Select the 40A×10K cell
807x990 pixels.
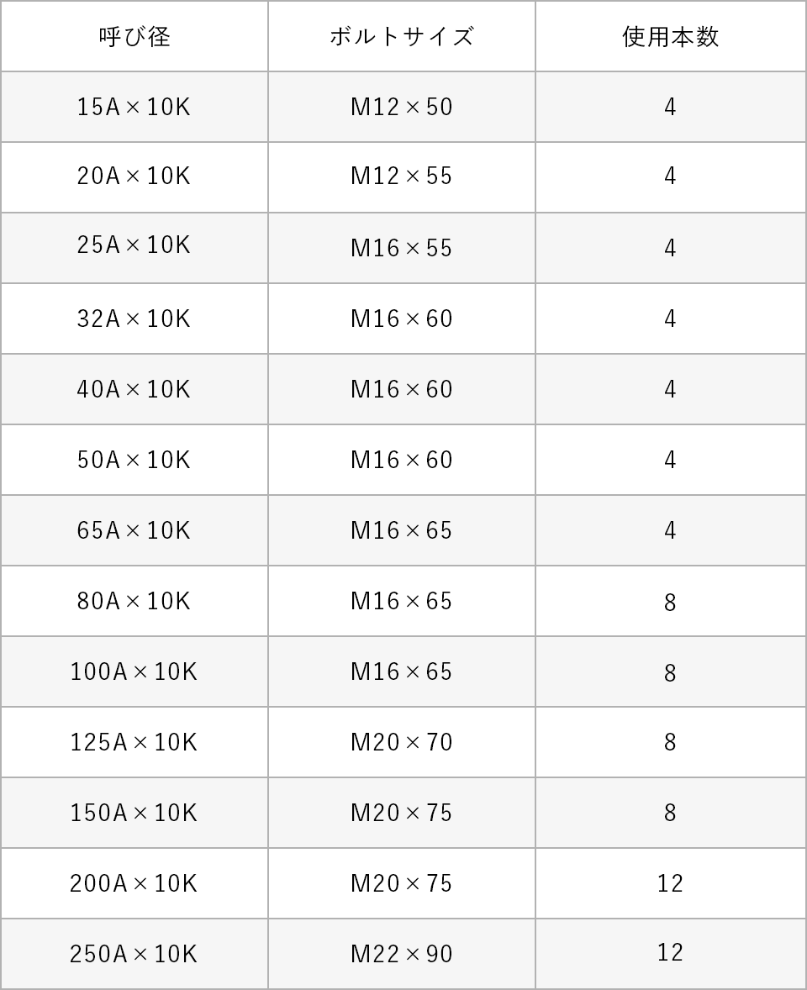pyautogui.click(x=134, y=389)
